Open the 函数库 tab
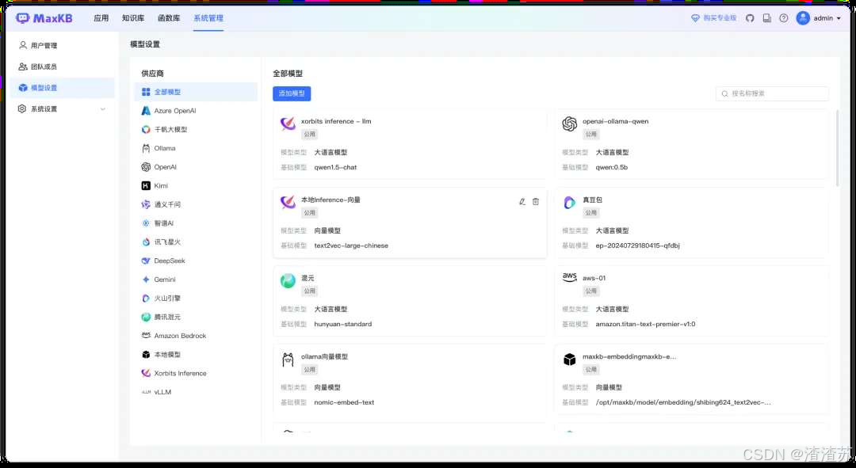856x468 pixels. (169, 18)
